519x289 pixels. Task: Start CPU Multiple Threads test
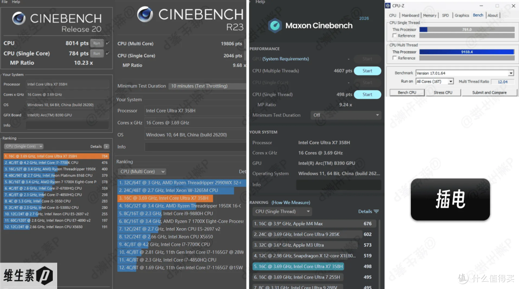[x=368, y=71]
